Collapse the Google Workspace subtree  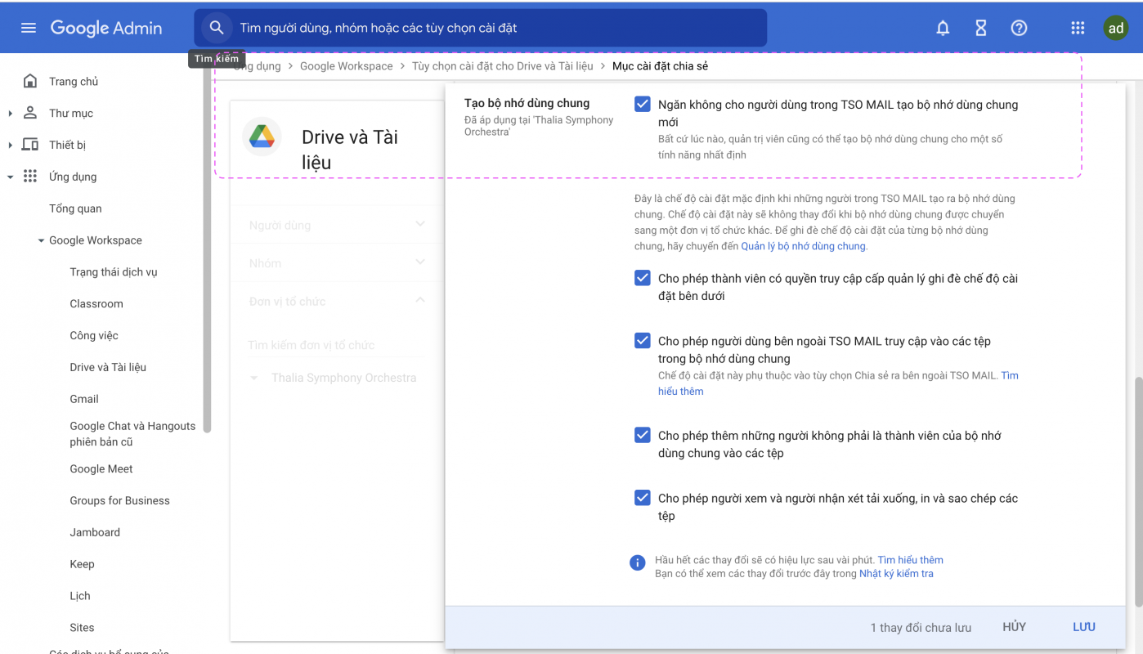[42, 240]
